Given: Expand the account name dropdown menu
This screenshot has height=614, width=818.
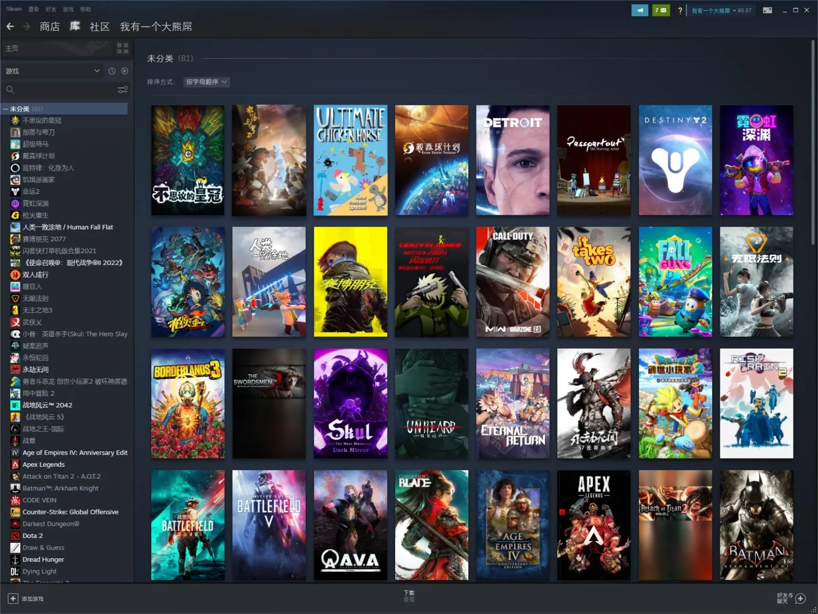Looking at the screenshot, I should [x=721, y=10].
